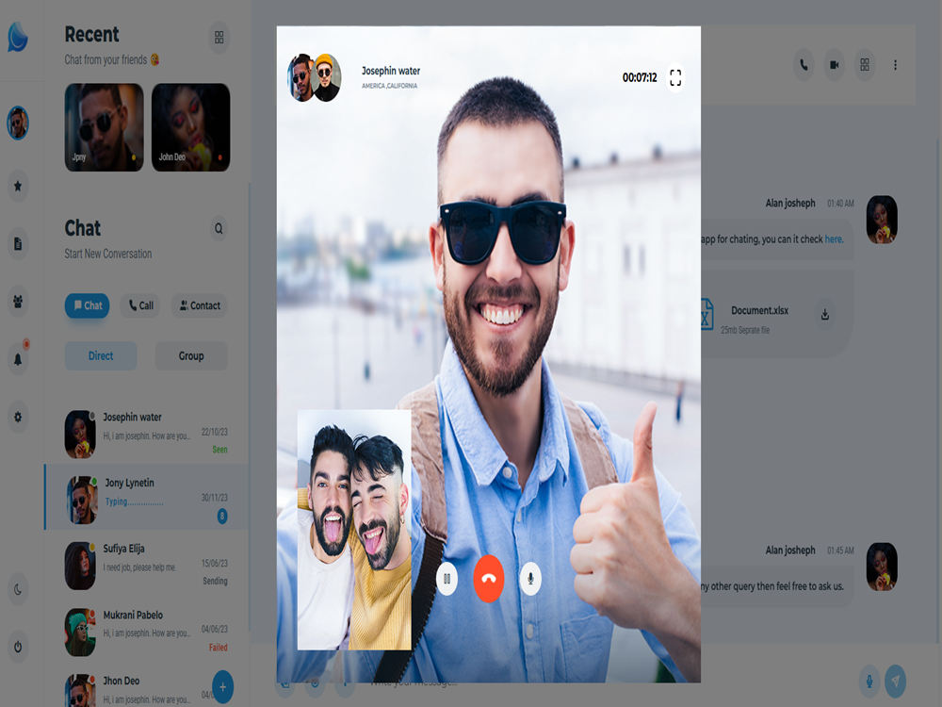942x707 pixels.
Task: Record voice message with microphone button
Action: 869,682
